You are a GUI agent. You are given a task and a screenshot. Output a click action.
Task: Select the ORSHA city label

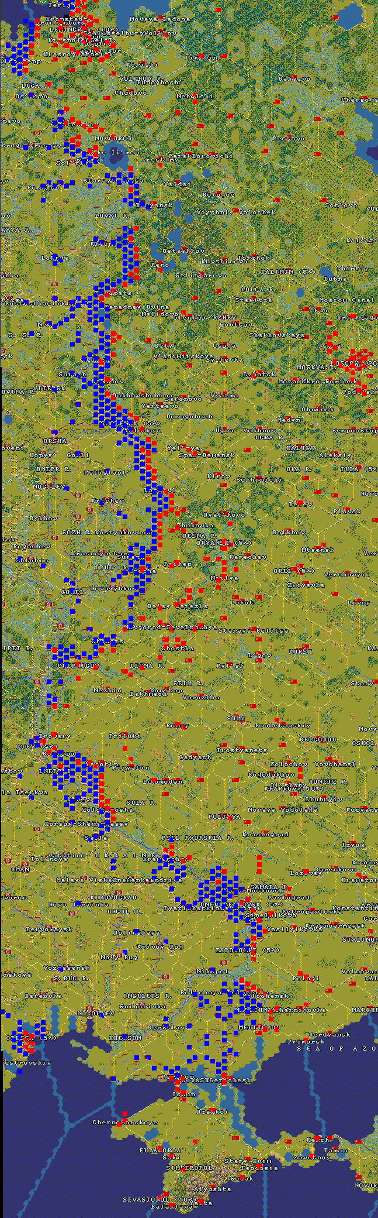[55, 441]
